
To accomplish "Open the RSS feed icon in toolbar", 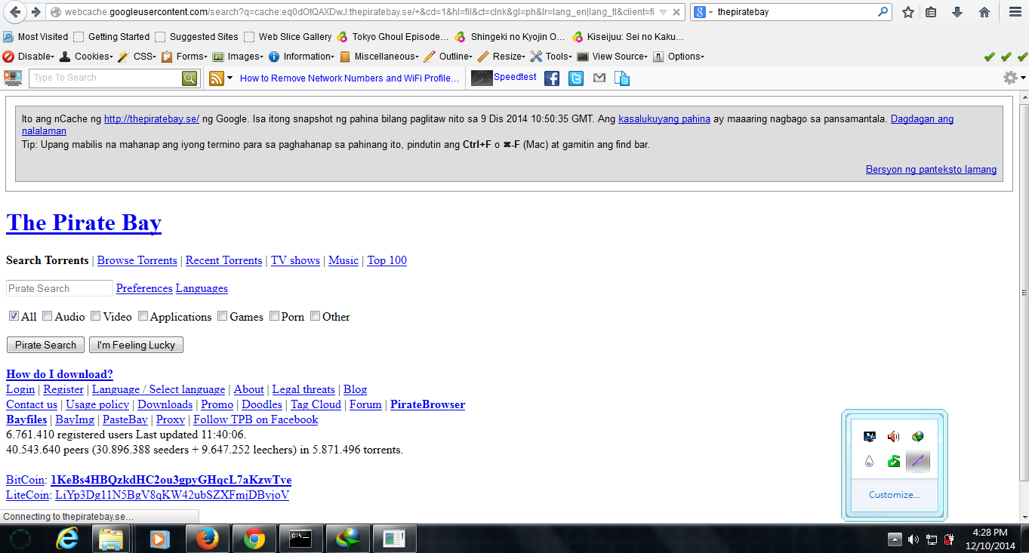I will [217, 78].
